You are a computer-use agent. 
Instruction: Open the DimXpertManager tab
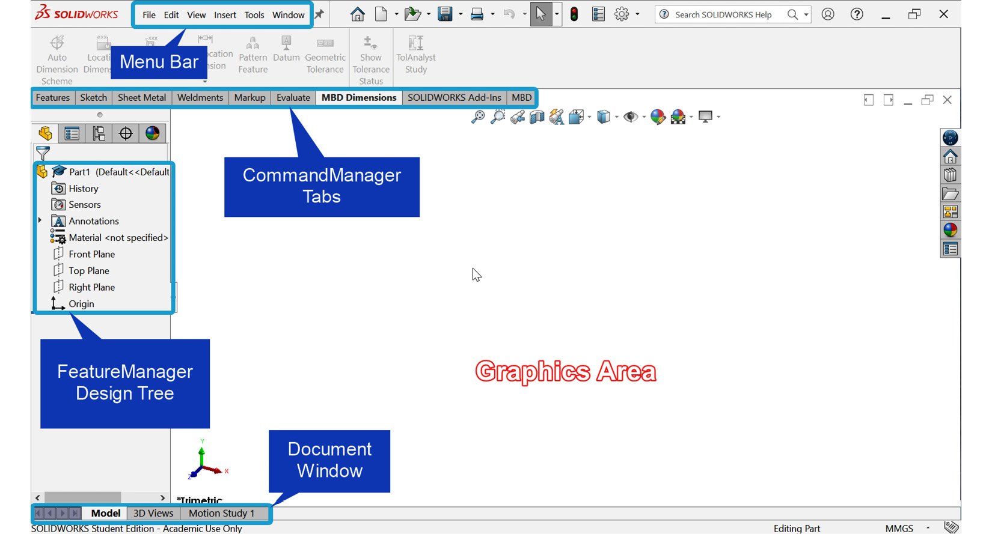pos(126,133)
